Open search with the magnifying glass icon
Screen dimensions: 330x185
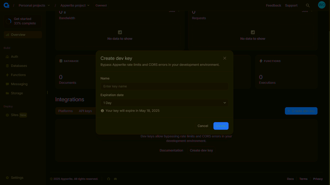(308, 5)
